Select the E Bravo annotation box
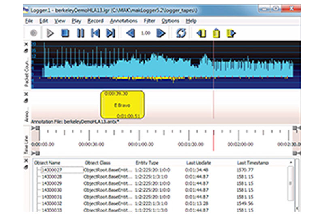Image resolution: width=324 pixels, height=216 pixels. (122, 105)
